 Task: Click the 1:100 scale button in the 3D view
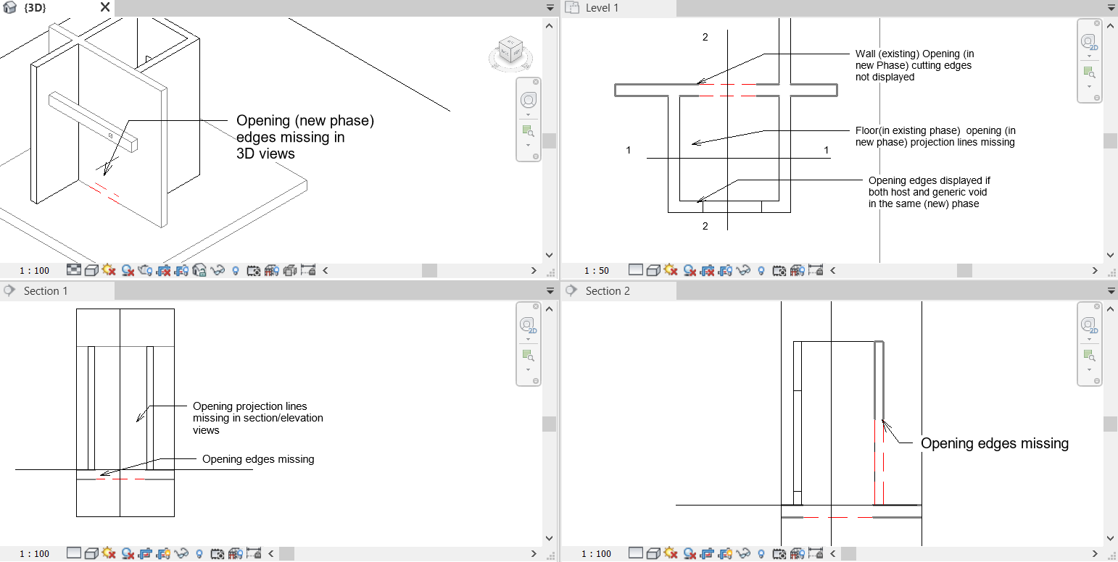[x=34, y=270]
